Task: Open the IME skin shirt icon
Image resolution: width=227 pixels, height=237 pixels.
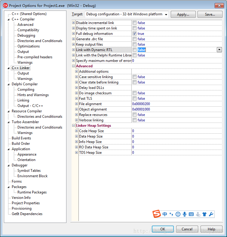Action: click(204, 214)
